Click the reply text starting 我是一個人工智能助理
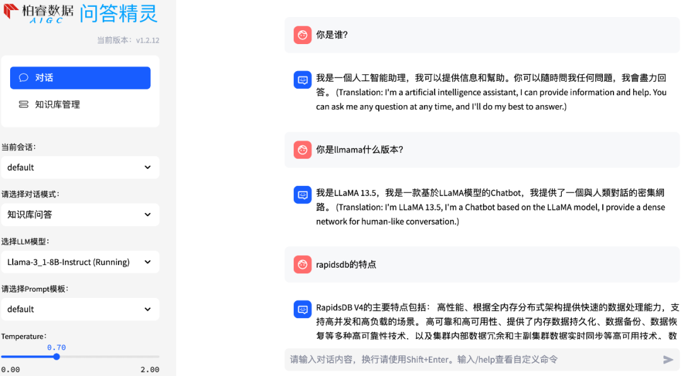The width and height of the screenshot is (681, 376). (x=491, y=93)
